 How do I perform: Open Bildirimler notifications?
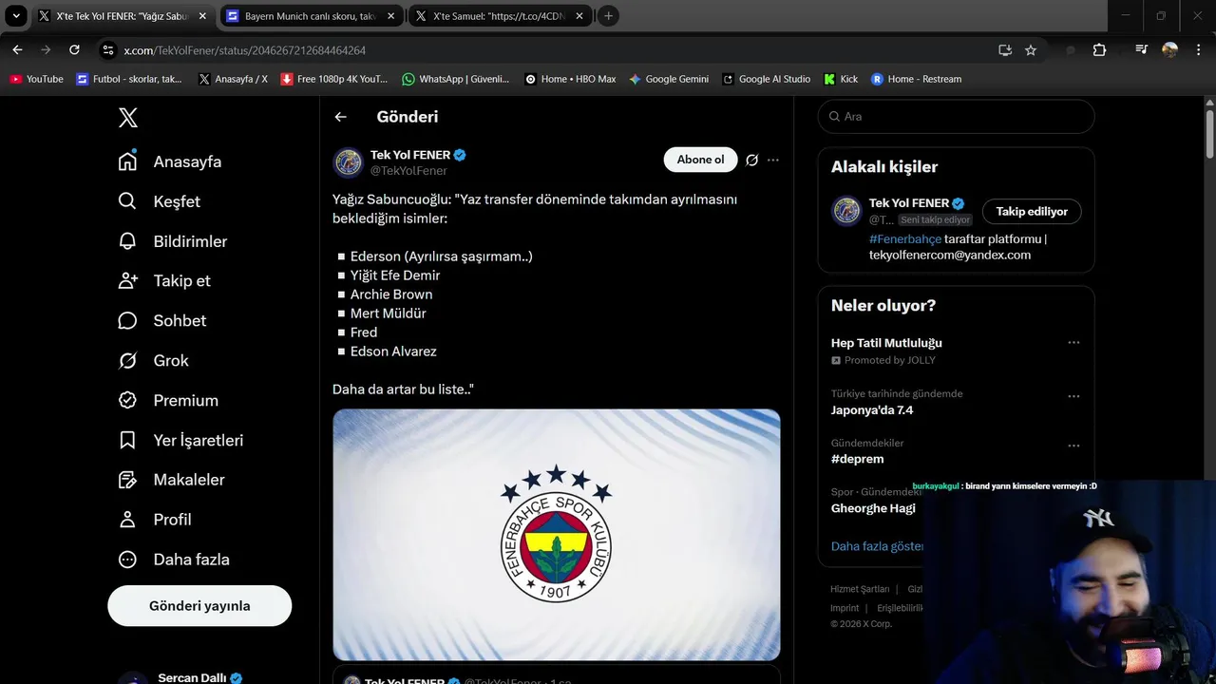coord(173,241)
